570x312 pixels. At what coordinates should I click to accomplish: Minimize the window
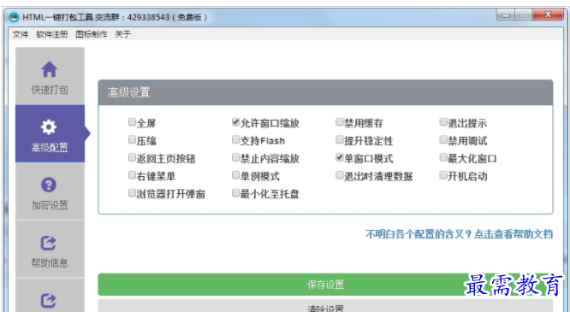click(506, 15)
